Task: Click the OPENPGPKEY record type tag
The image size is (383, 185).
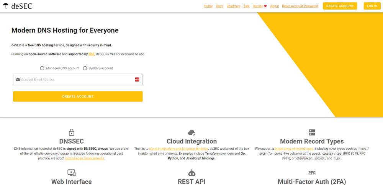Action: click(x=304, y=159)
